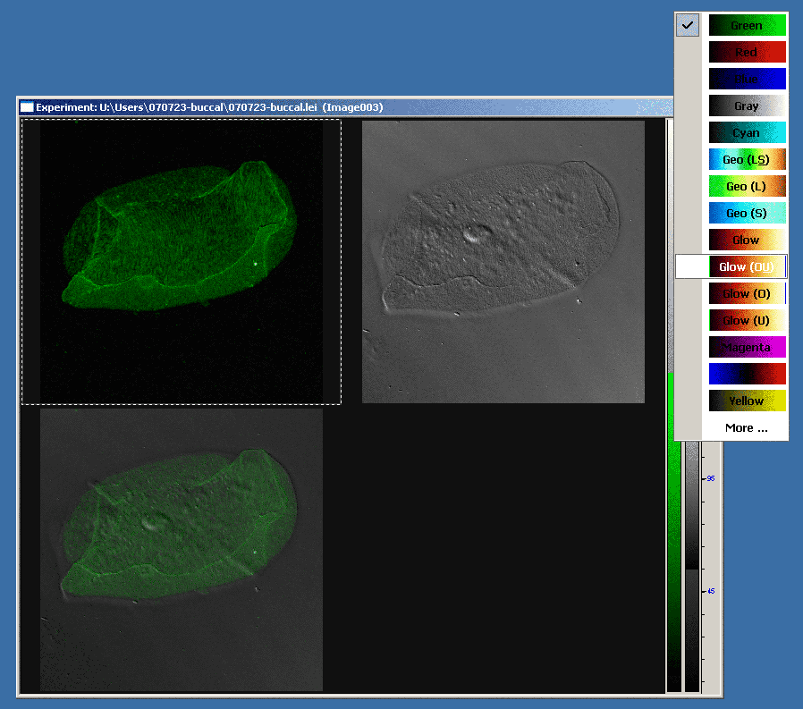The height and width of the screenshot is (709, 803).
Task: Apply the Glow lookup table
Action: click(x=747, y=241)
